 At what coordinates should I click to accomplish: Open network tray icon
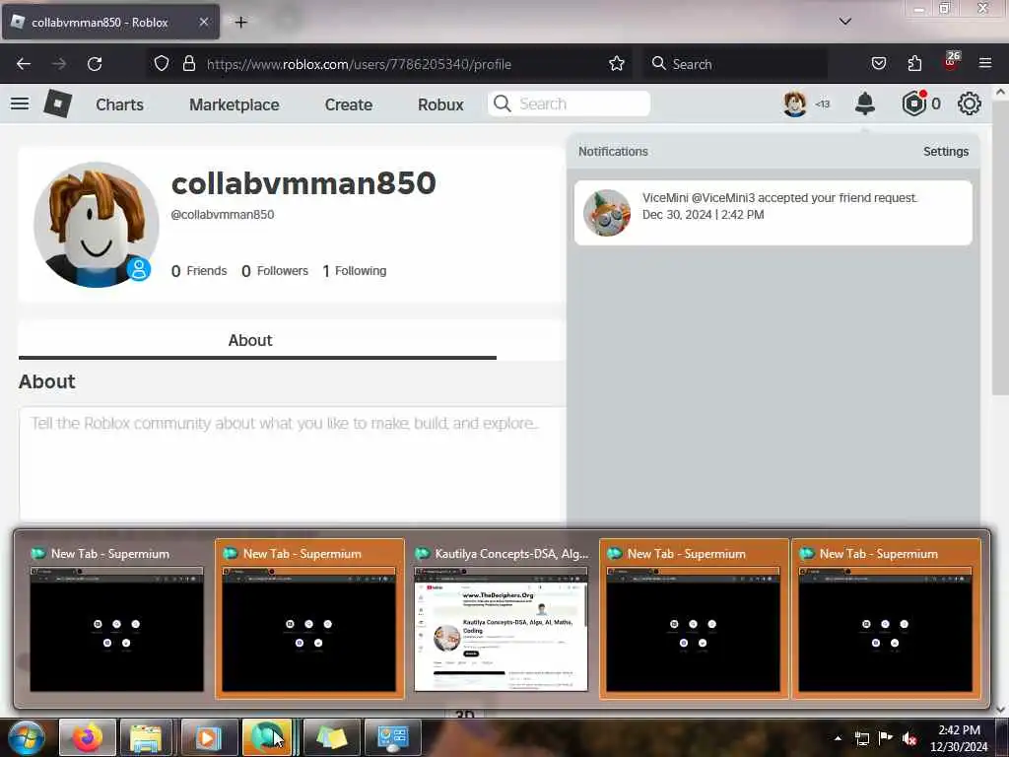click(861, 737)
